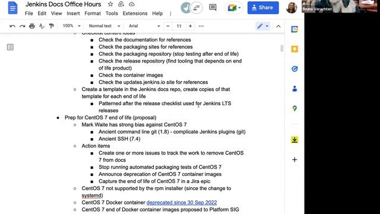
Task: Open the comment history icon
Action: 213,8
